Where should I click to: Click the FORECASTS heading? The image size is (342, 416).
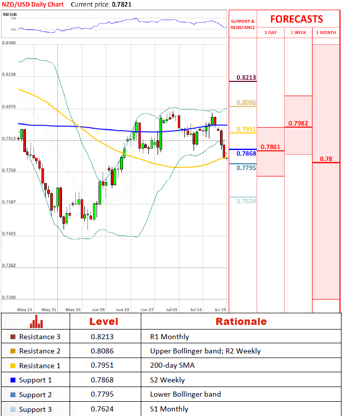[296, 19]
